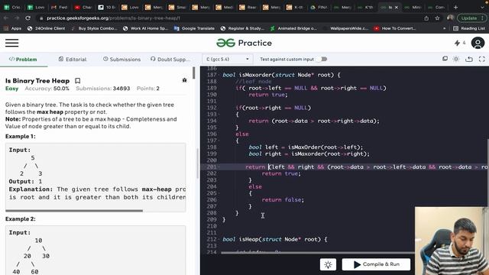Viewport: 489px width, 275px height.
Task: Open the GeeksforGeeks Practice logo
Action: 244,43
